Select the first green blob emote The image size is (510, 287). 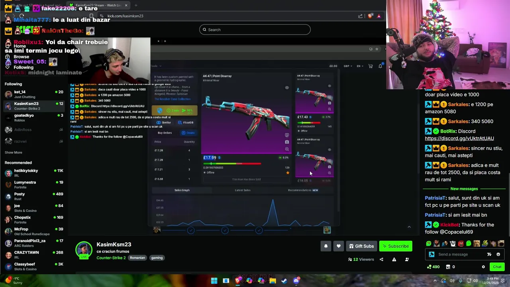coord(428,244)
